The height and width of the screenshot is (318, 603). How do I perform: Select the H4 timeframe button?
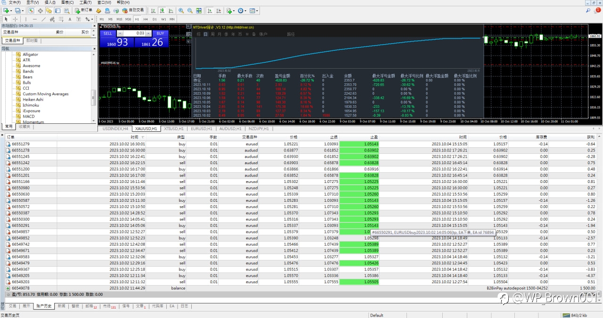[x=146, y=19]
